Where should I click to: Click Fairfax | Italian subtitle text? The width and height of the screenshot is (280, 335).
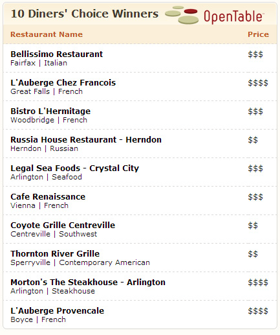pos(39,63)
